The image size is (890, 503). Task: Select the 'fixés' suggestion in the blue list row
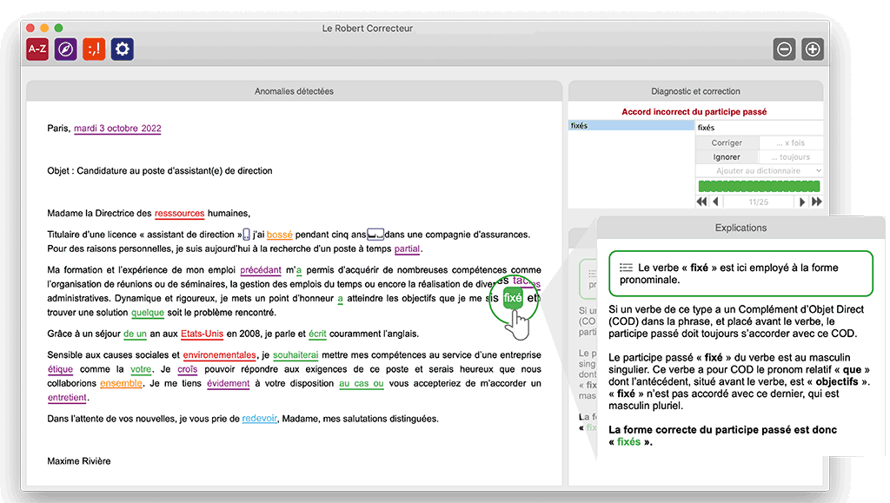[x=631, y=125]
